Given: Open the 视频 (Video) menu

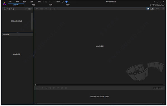Looking at the screenshot, I should pyautogui.click(x=24, y=2).
